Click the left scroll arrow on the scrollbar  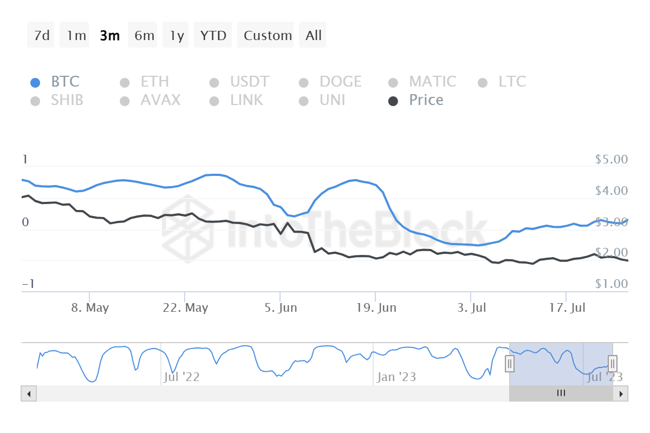point(29,393)
